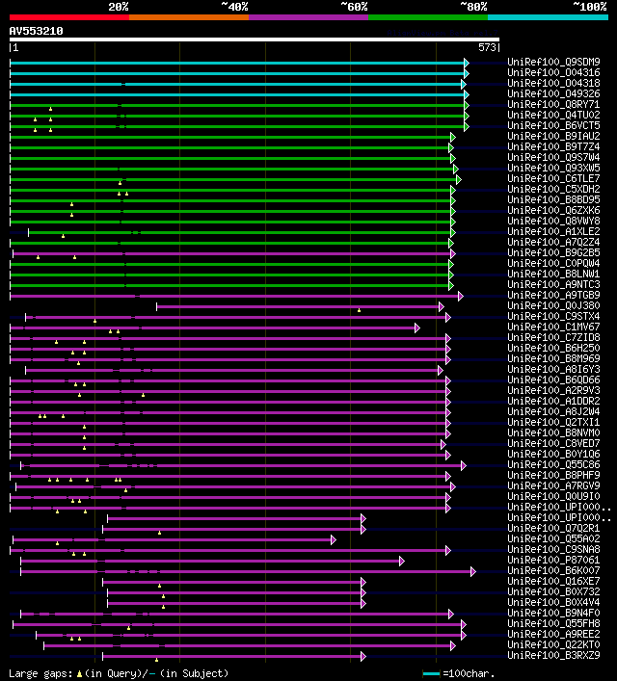
Task: Click the faint AlignView.pm Beta rel.7 text
Action: tap(443, 33)
